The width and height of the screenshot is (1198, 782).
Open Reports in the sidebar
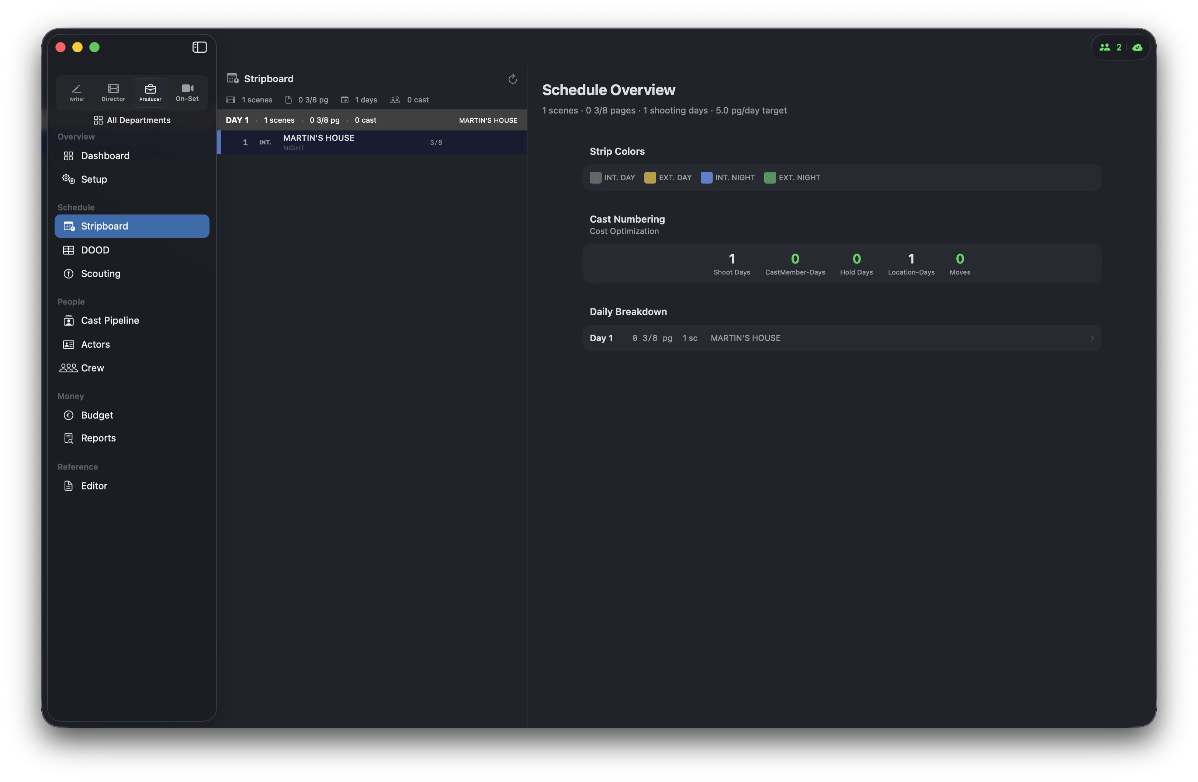98,438
